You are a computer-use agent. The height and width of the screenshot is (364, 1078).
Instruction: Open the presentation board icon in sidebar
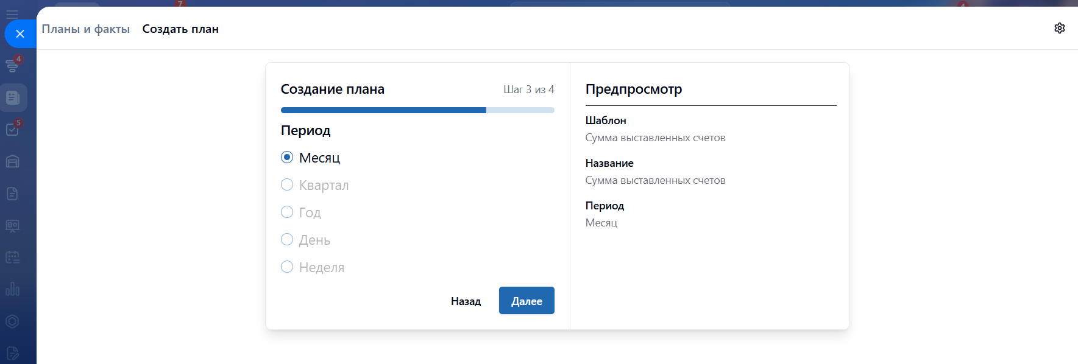coord(12,226)
